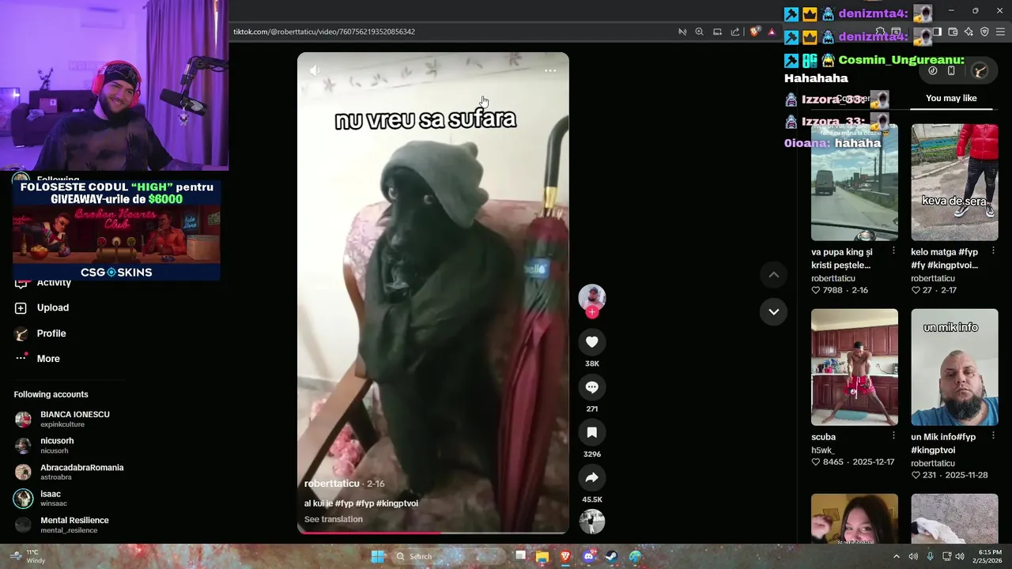Open the zoom magnifier in address bar

[700, 32]
